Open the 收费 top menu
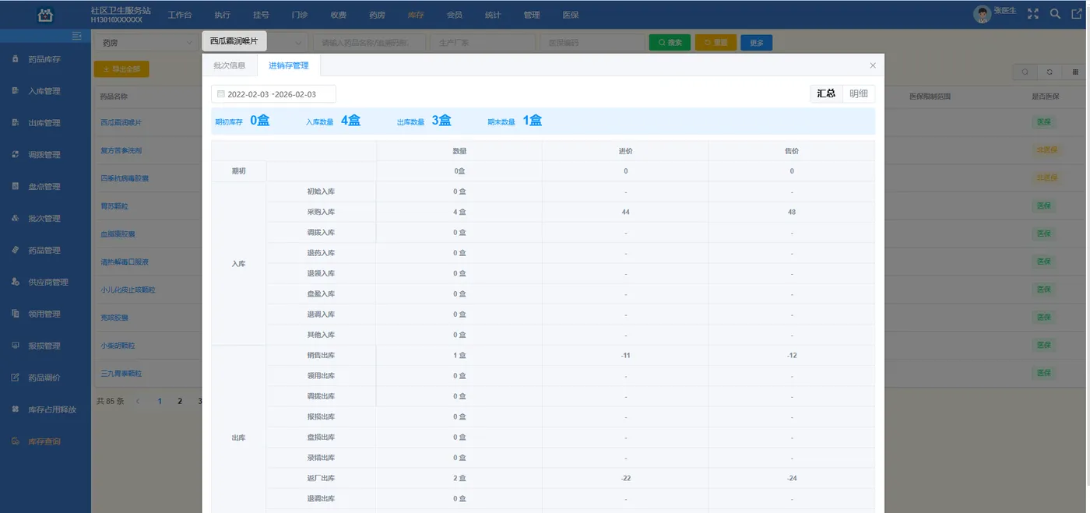This screenshot has width=1090, height=513. 339,15
